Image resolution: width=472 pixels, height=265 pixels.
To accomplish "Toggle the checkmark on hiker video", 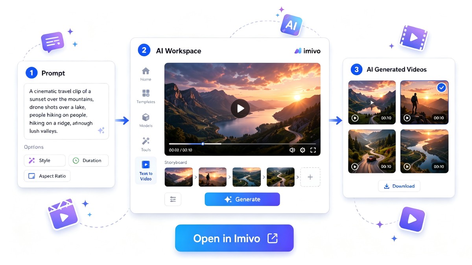I will tap(441, 88).
